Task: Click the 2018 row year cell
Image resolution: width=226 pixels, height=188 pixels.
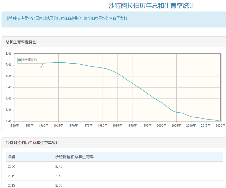Action: (12, 185)
